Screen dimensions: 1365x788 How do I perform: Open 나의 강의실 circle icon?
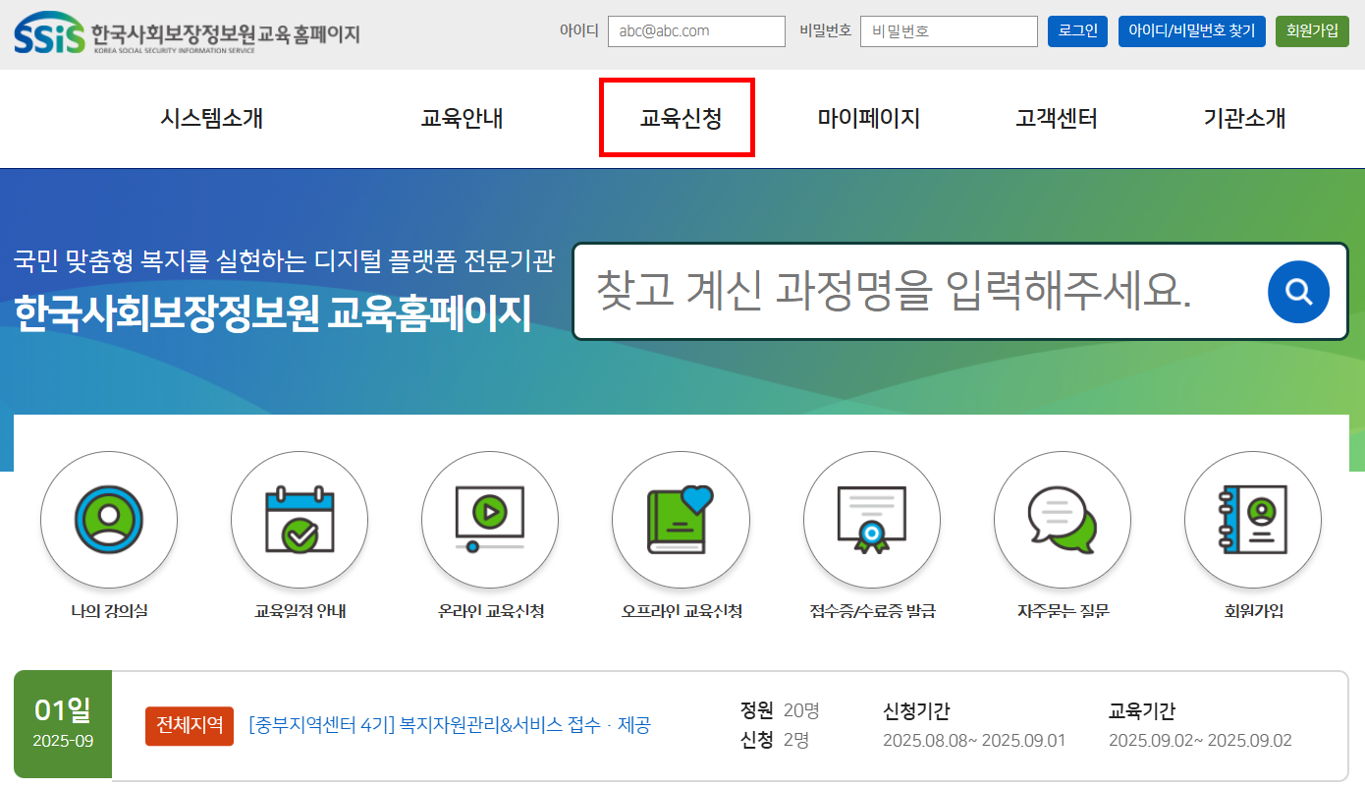tap(109, 520)
